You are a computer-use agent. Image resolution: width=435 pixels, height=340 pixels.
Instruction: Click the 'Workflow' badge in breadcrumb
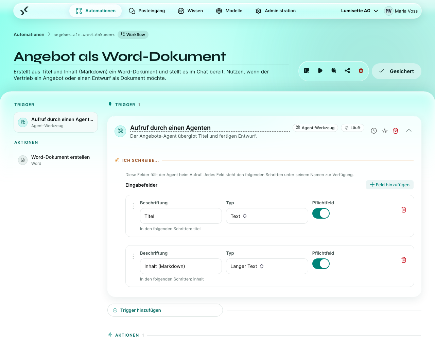click(x=133, y=35)
